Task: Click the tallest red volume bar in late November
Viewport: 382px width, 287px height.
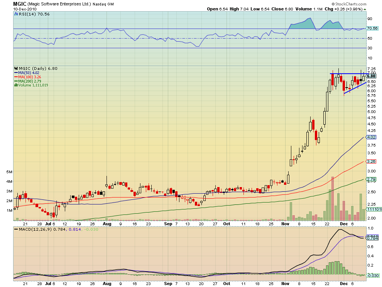Action: coord(333,199)
